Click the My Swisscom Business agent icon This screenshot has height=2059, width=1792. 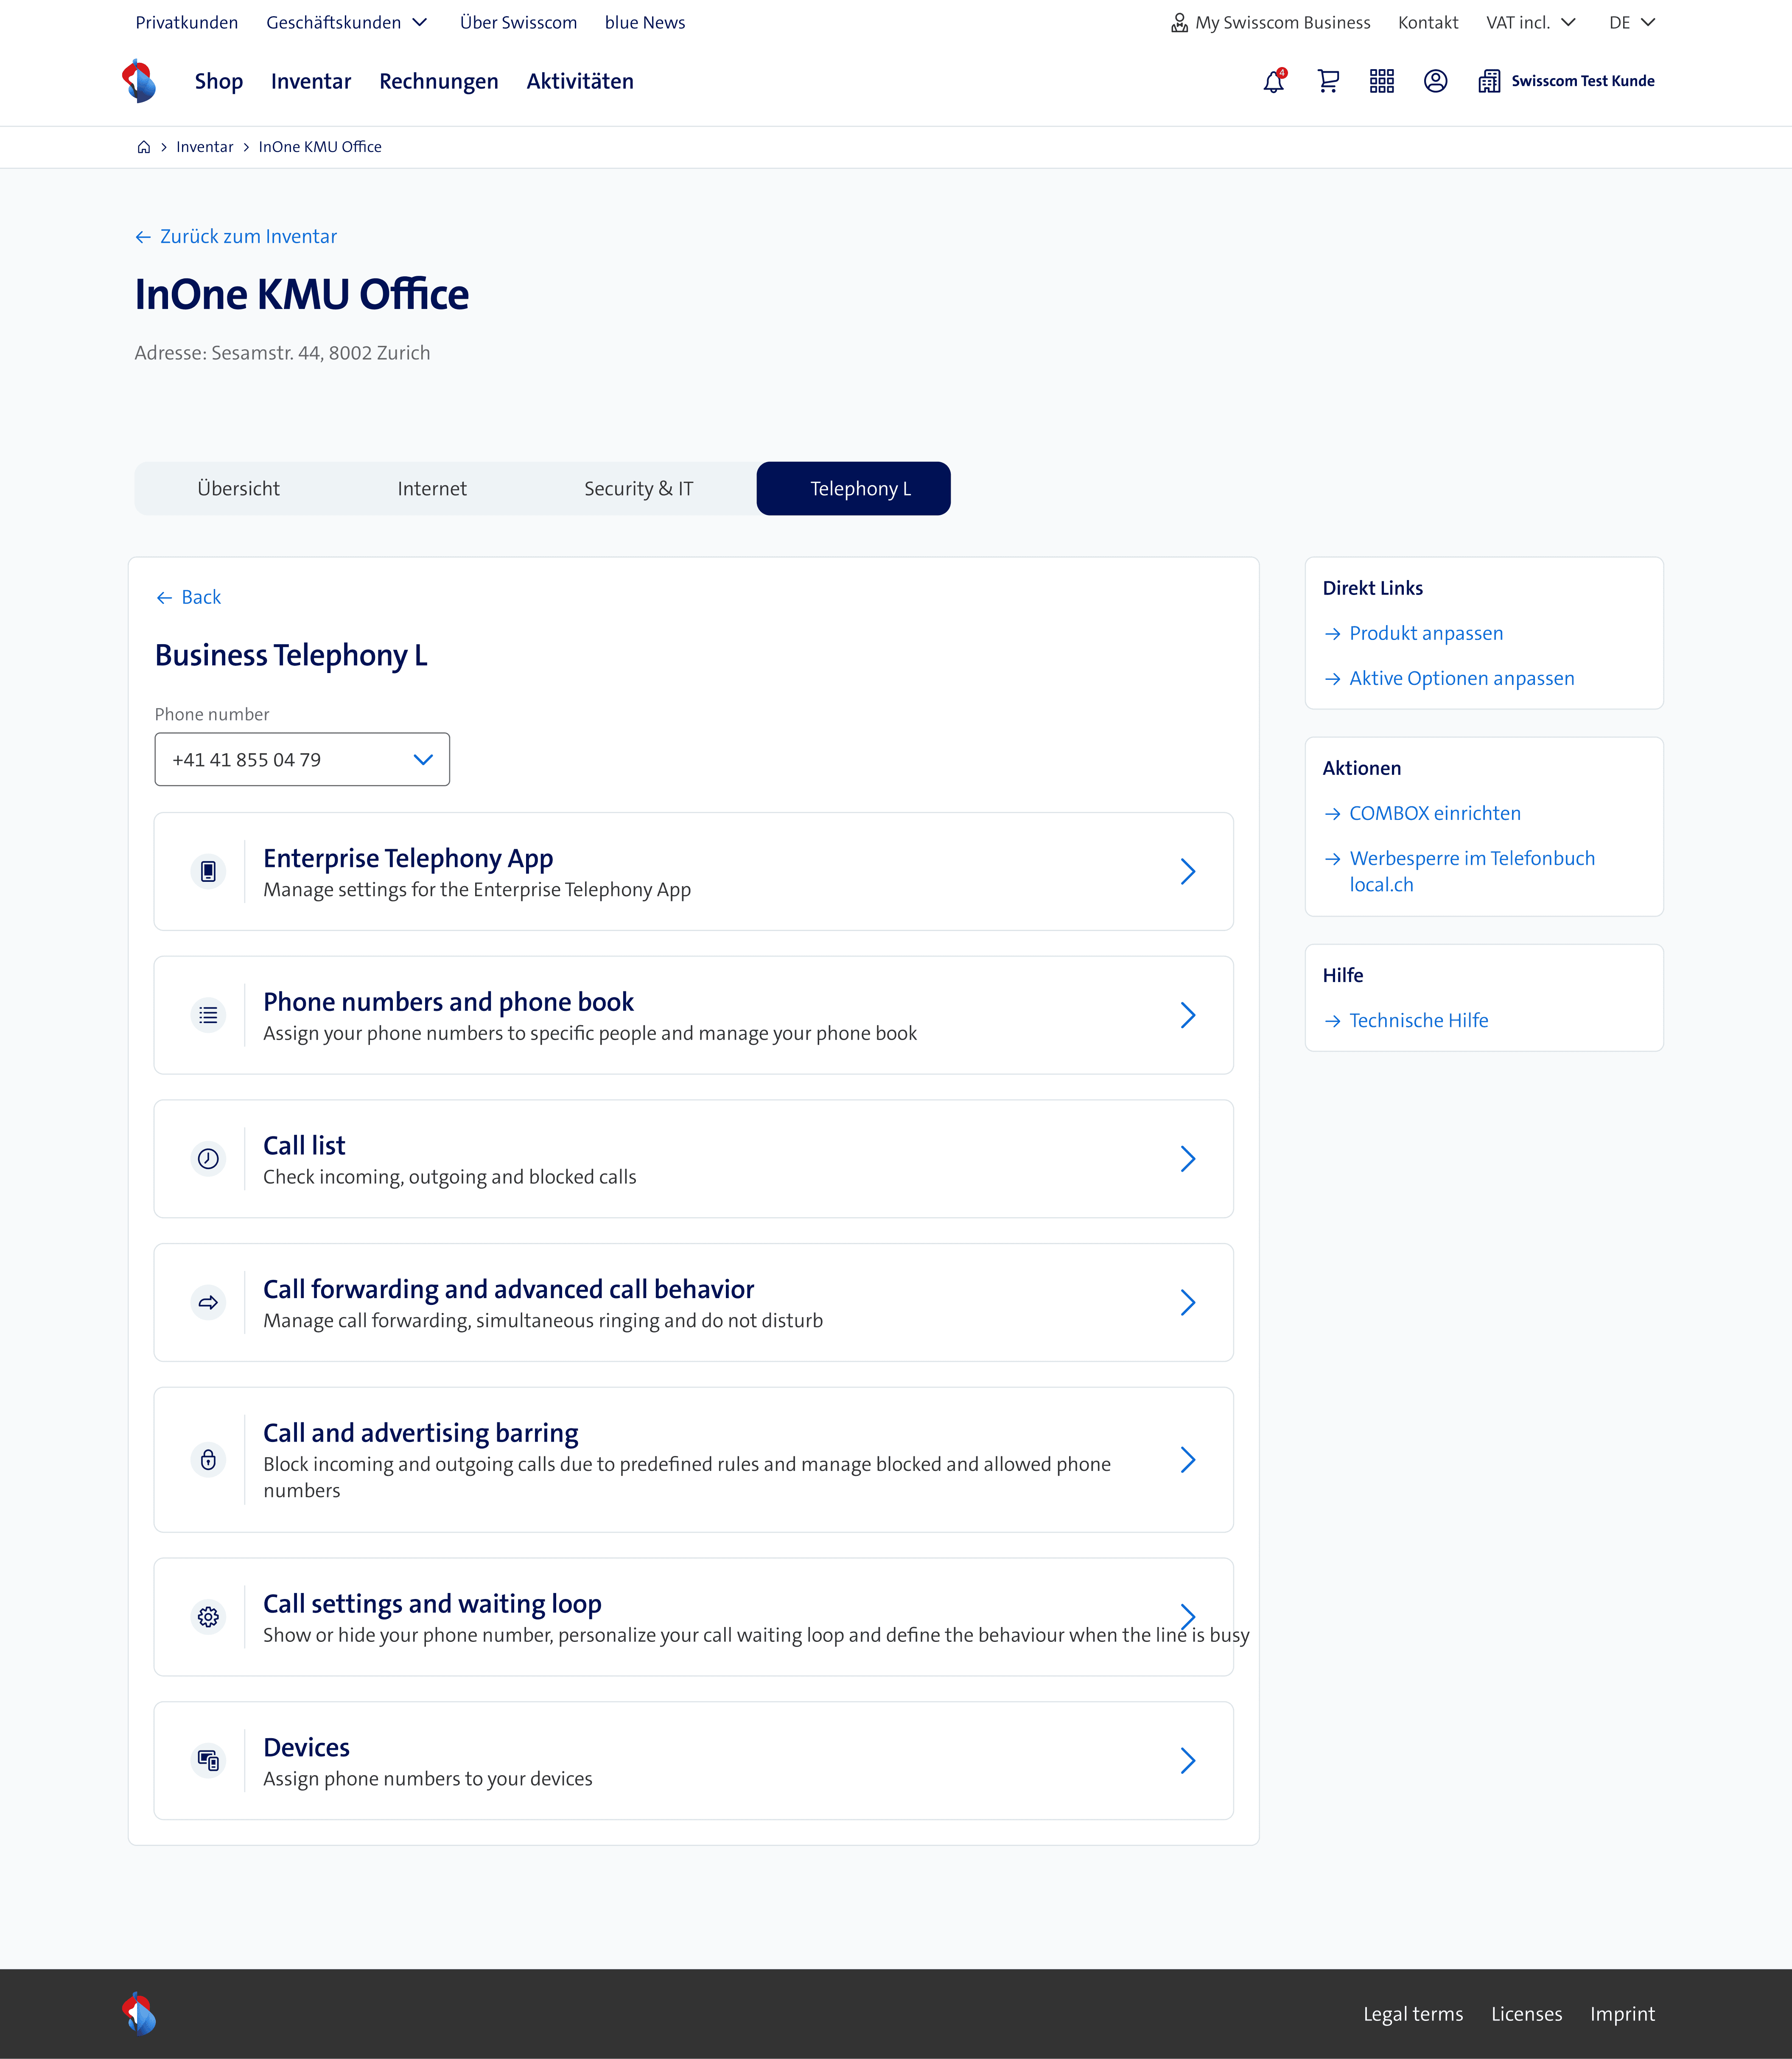(1180, 23)
